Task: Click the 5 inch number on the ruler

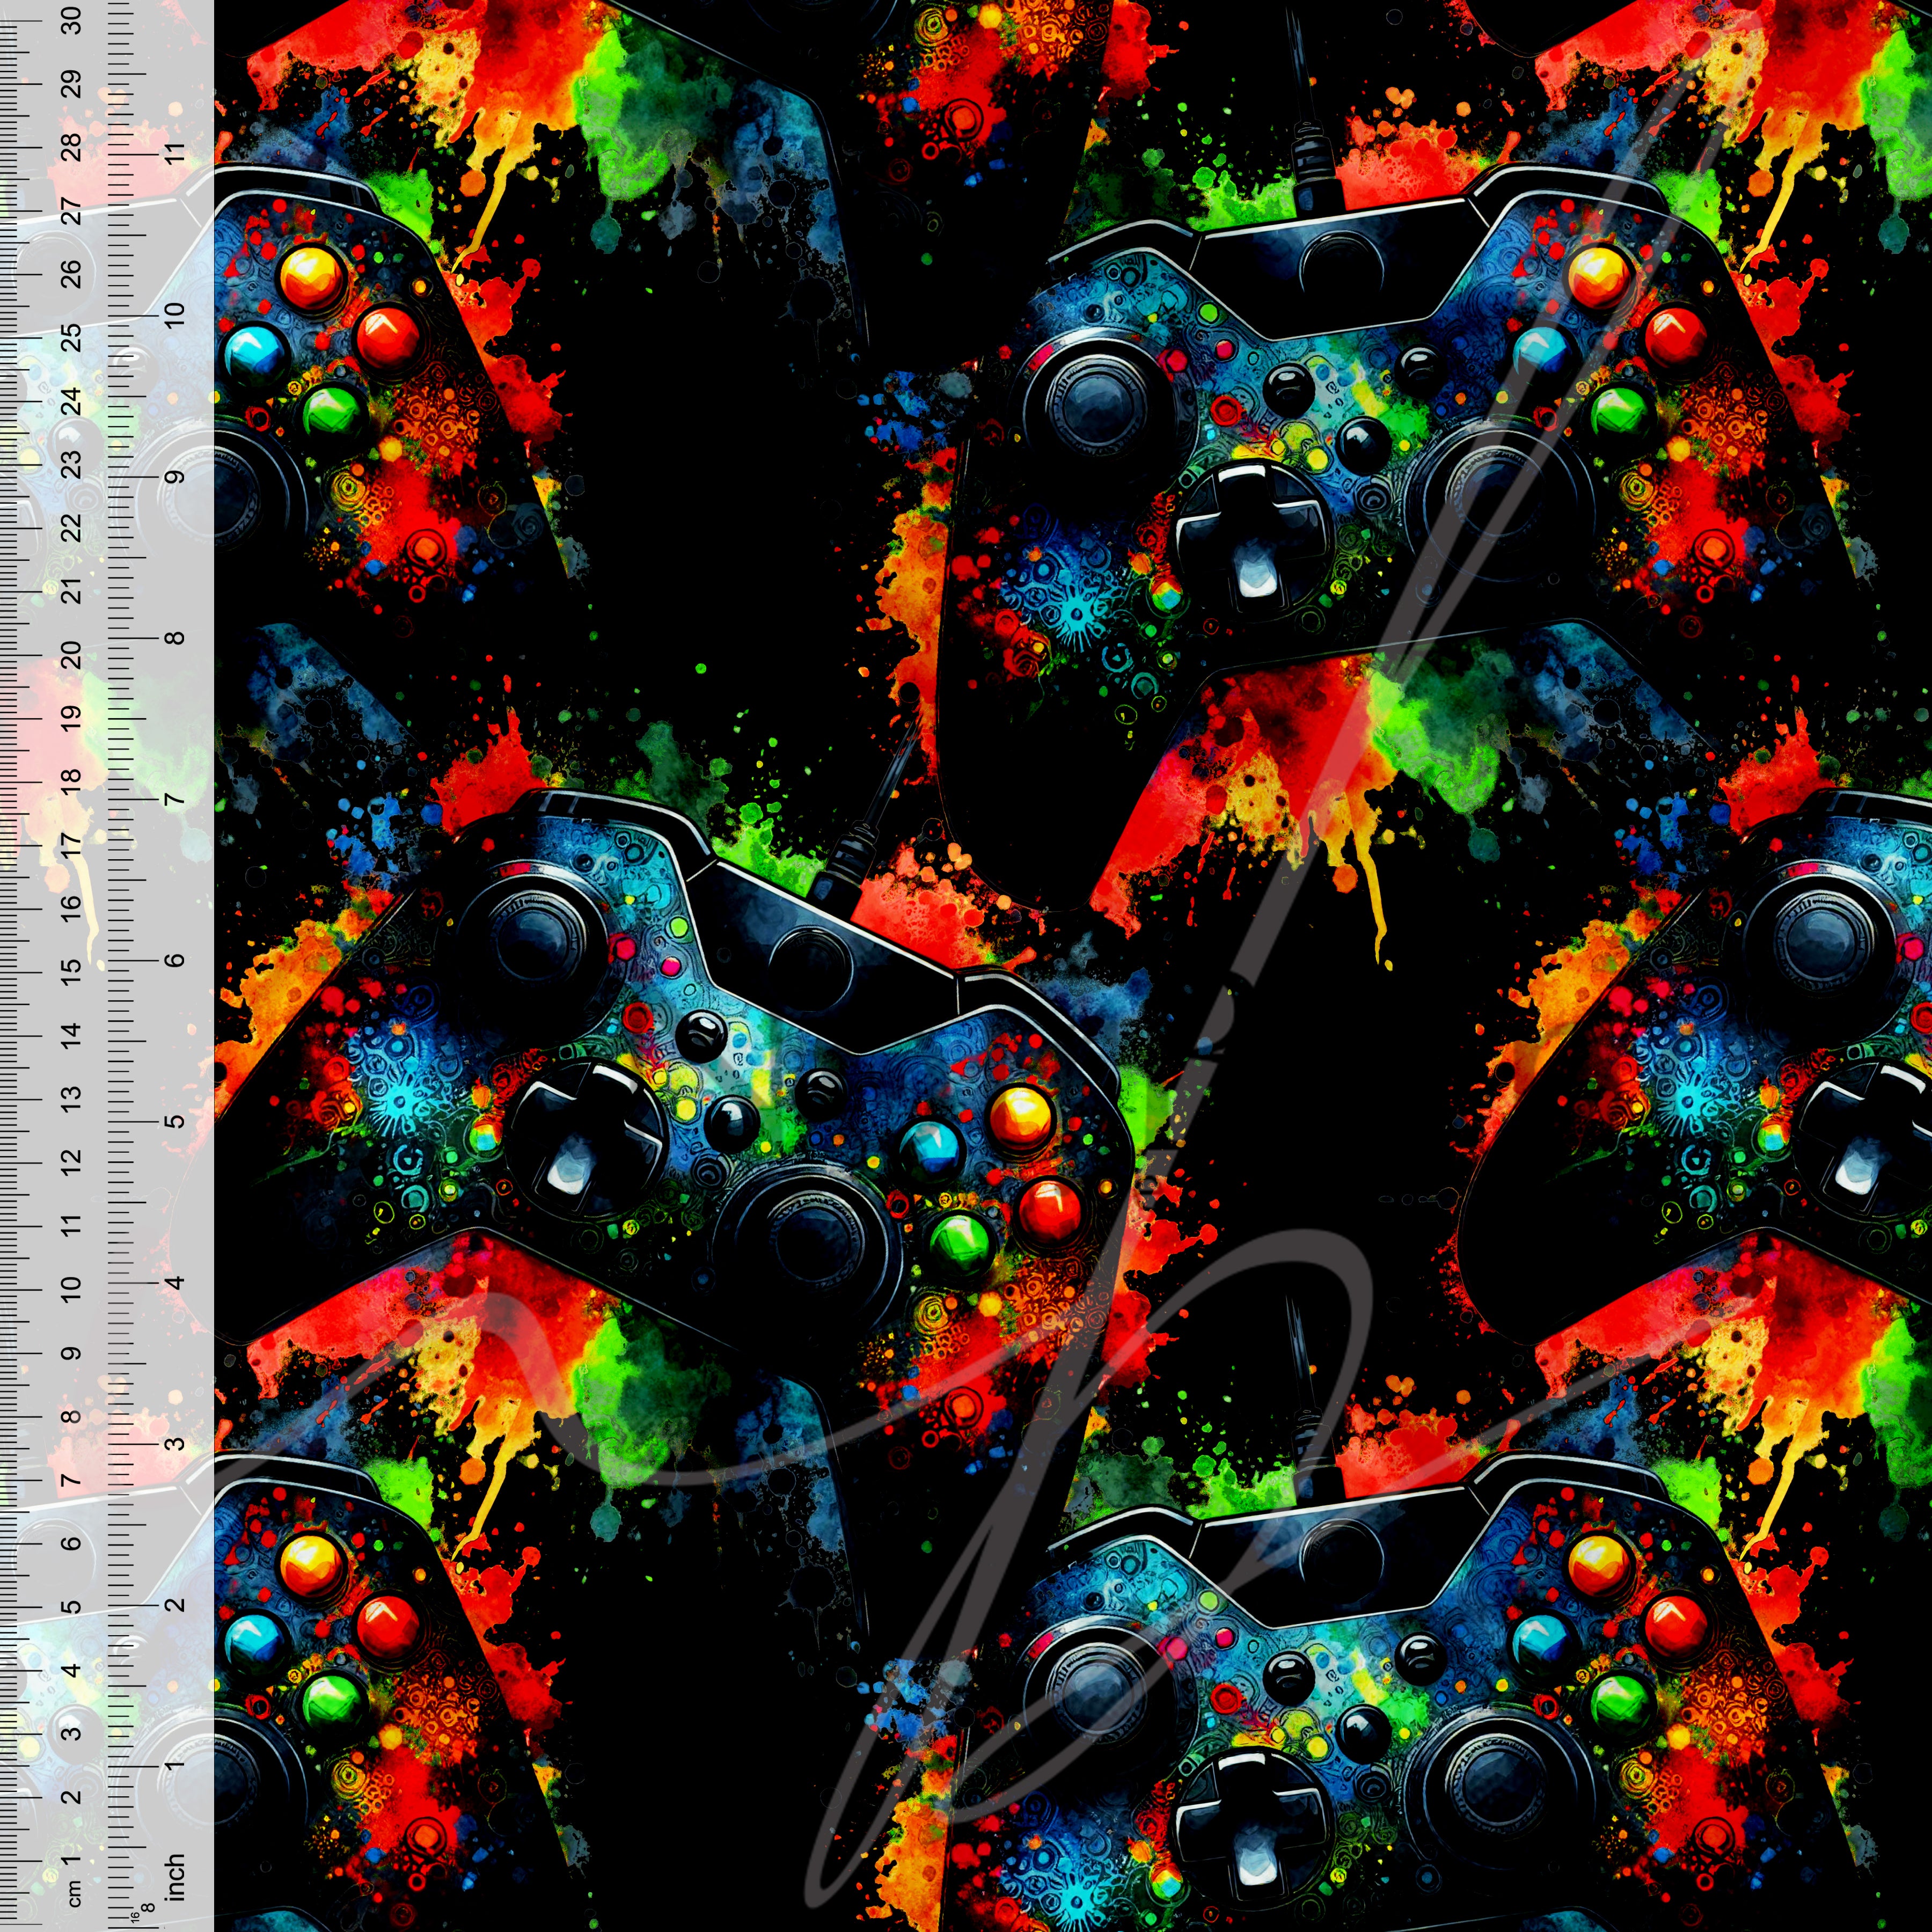Action: click(175, 1121)
